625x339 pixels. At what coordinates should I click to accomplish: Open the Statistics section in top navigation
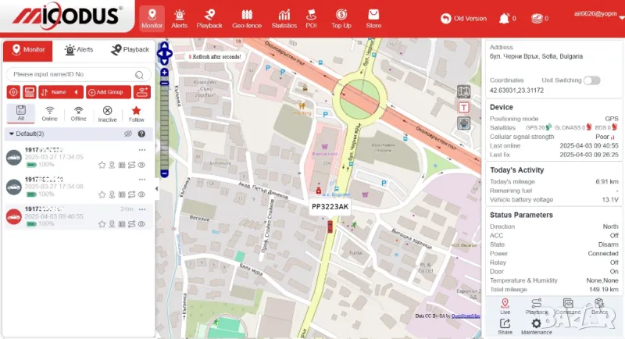point(284,18)
